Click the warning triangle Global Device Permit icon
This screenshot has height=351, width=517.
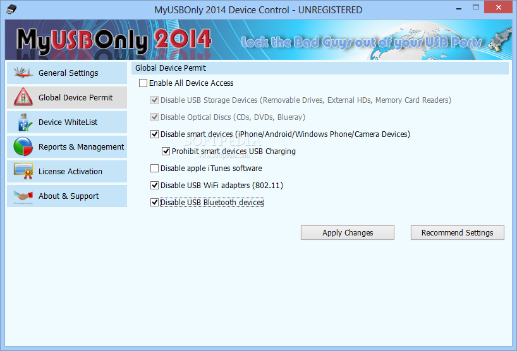point(23,97)
